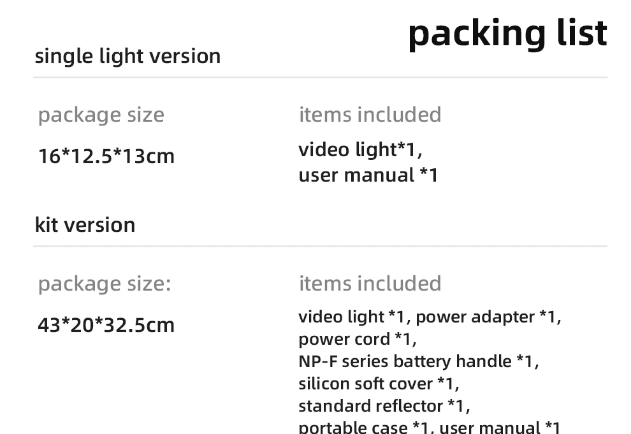Click "package size" label under single light version
Viewport: 631px width, 434px height.
click(101, 115)
